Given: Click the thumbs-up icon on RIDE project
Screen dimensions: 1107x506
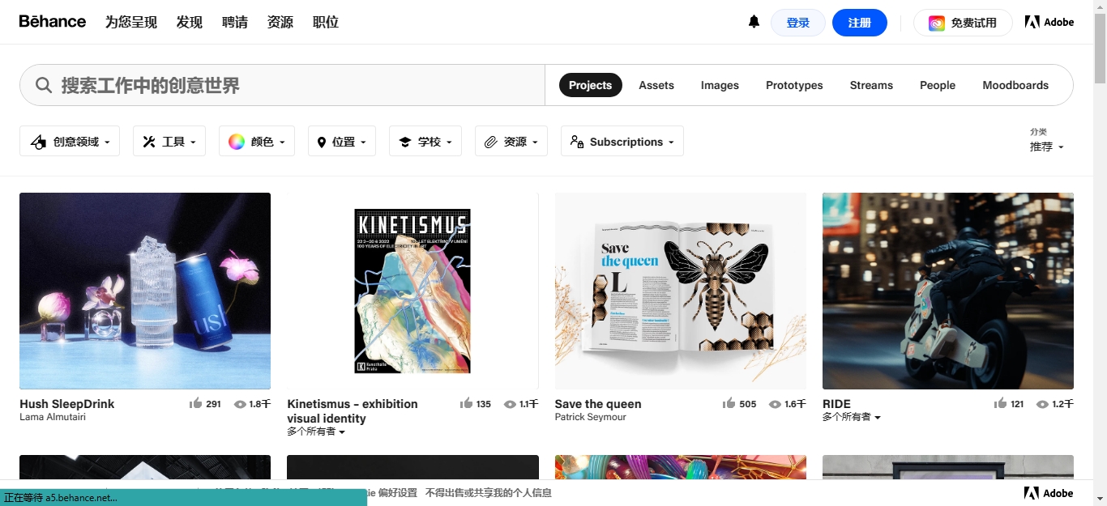Looking at the screenshot, I should (x=1001, y=403).
